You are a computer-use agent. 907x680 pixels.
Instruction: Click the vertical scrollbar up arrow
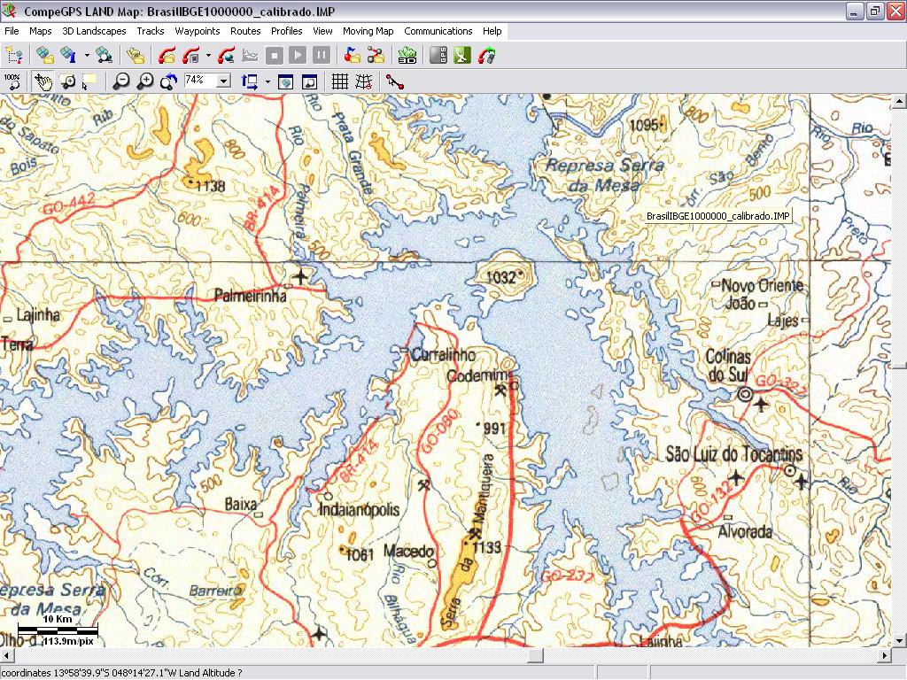(x=899, y=102)
